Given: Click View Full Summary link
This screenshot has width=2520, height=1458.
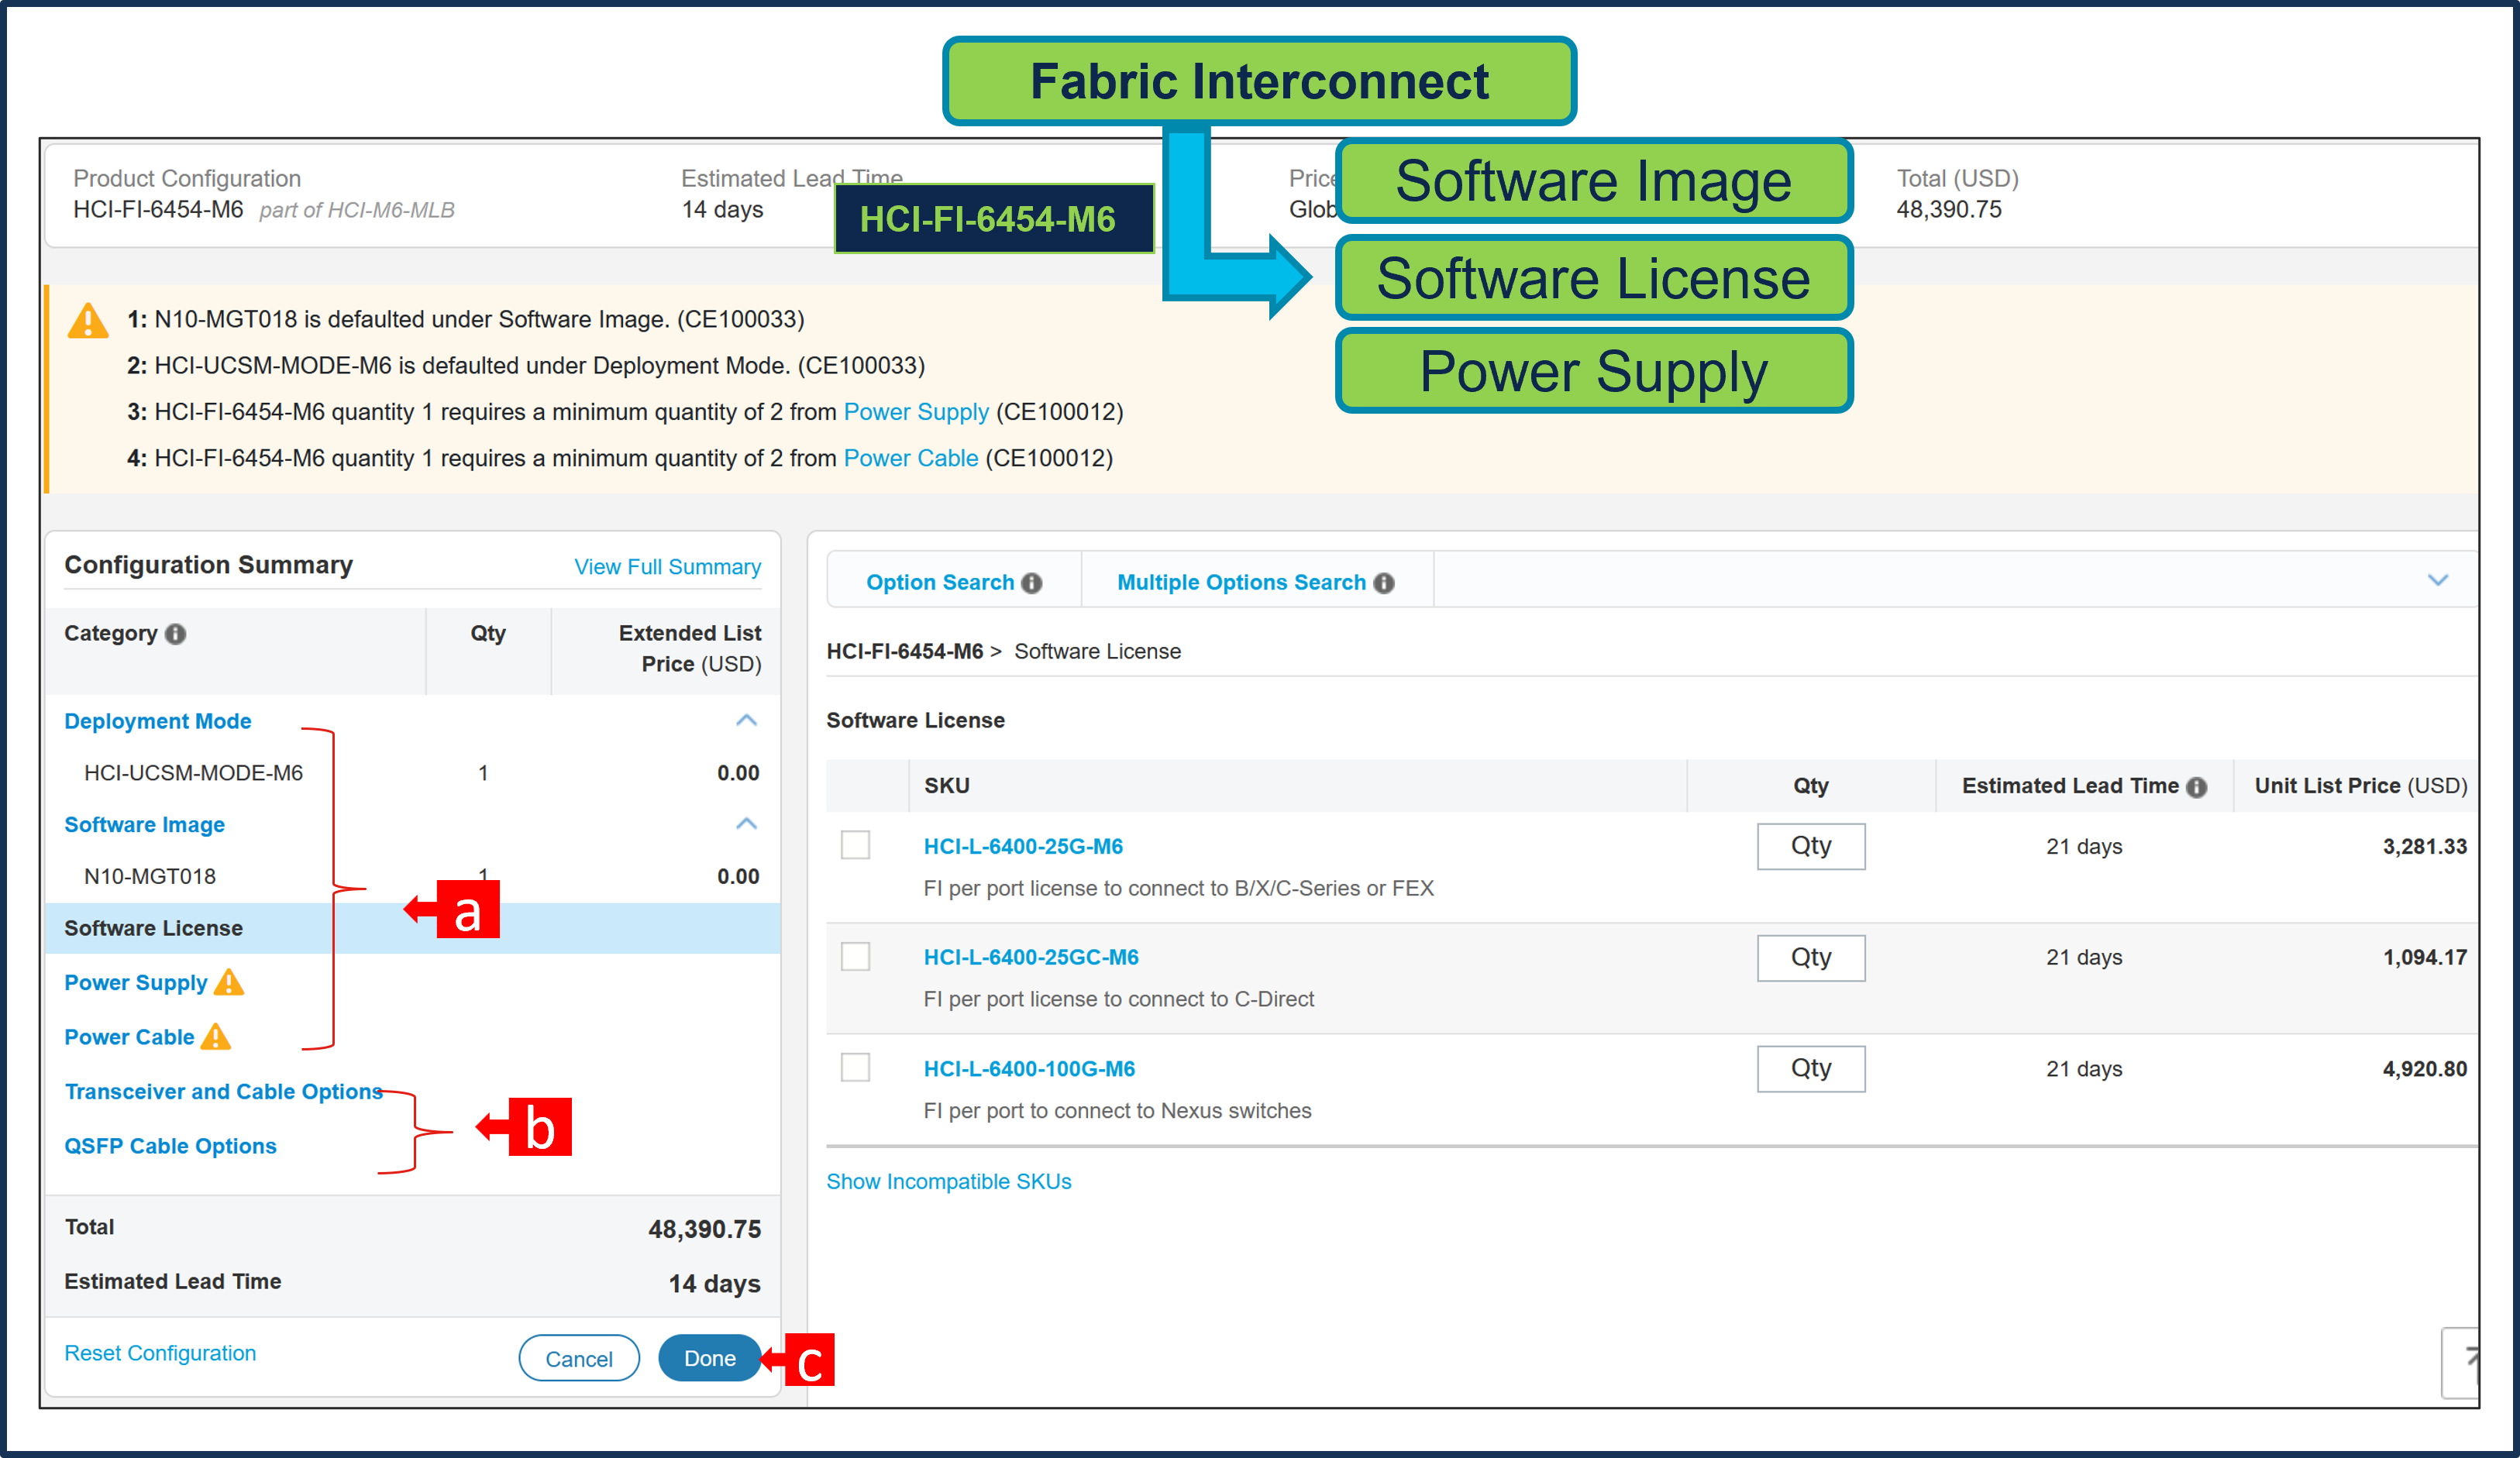Looking at the screenshot, I should [668, 567].
